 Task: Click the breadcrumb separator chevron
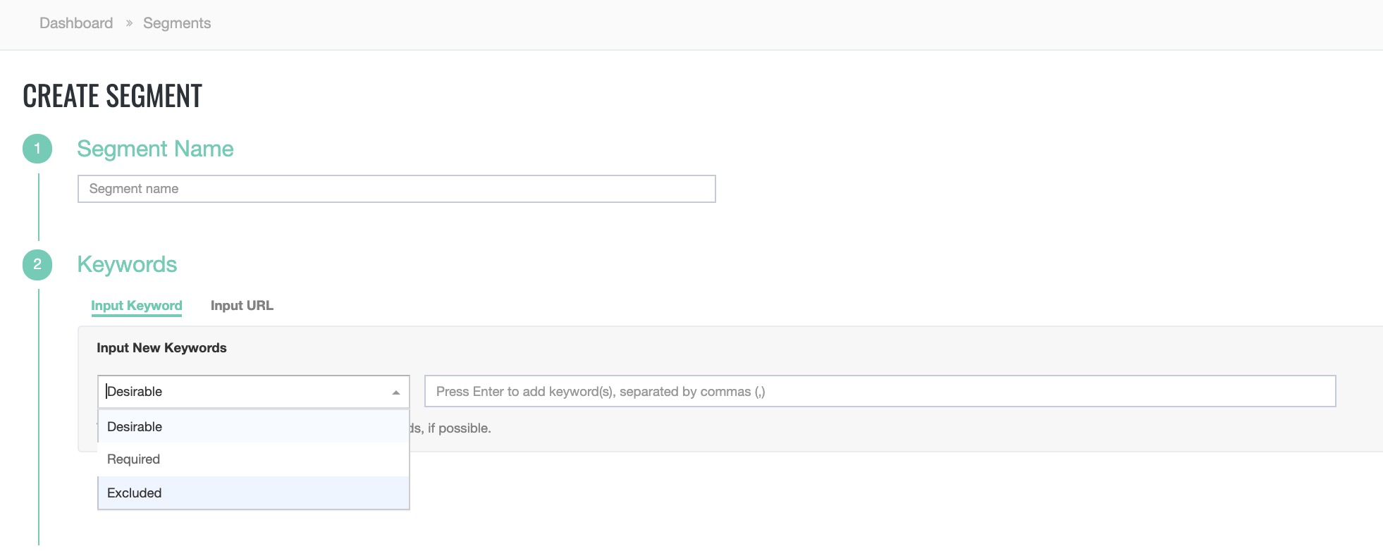[129, 23]
